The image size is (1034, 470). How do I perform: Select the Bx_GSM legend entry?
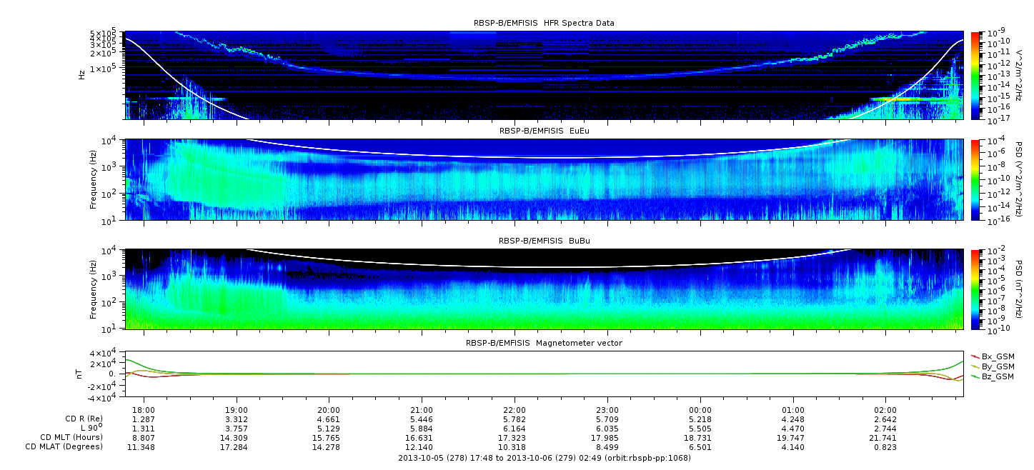click(998, 356)
